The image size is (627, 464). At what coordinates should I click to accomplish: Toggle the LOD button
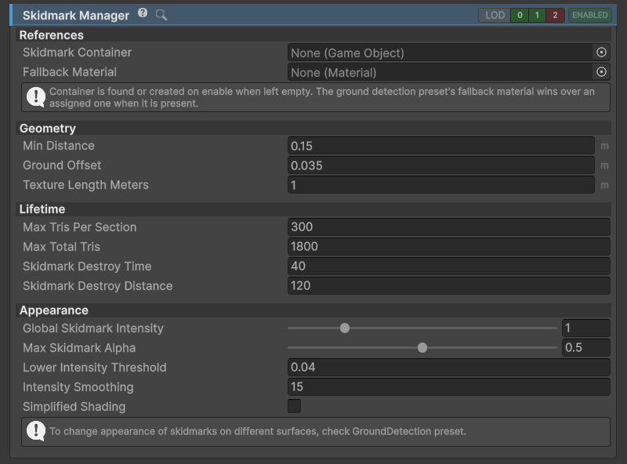[x=495, y=15]
